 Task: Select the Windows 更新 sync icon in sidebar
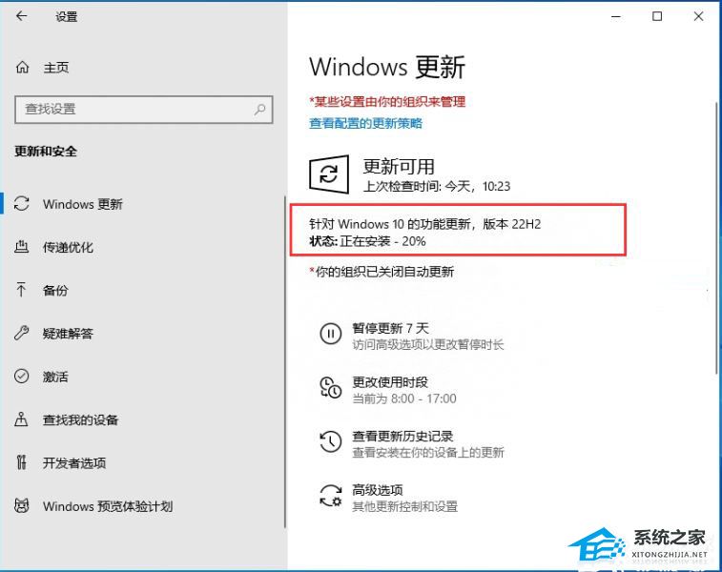22,204
